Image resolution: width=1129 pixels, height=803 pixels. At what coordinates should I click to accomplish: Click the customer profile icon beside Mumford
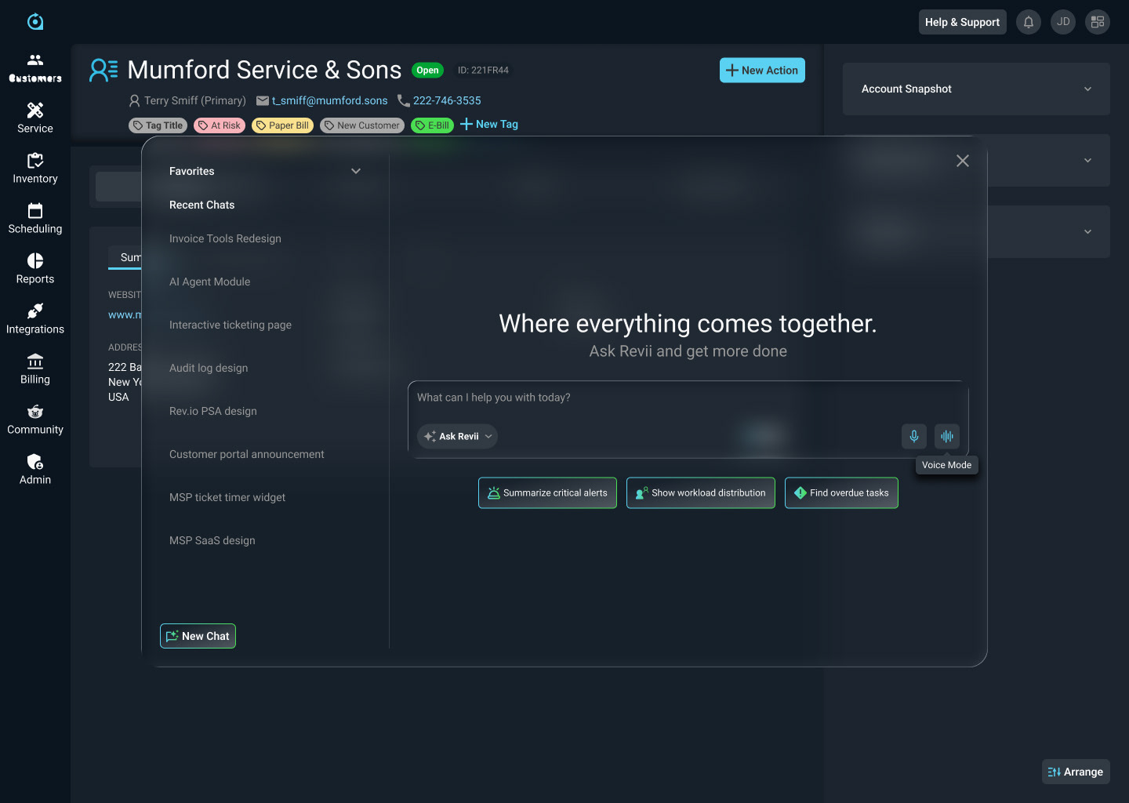pyautogui.click(x=103, y=70)
